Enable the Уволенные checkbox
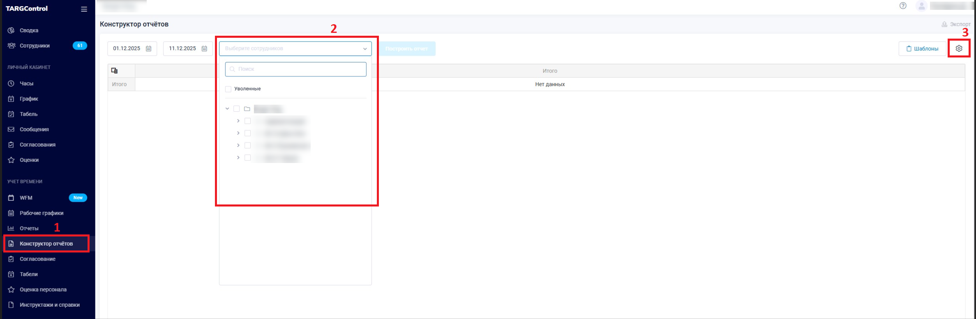 point(228,89)
